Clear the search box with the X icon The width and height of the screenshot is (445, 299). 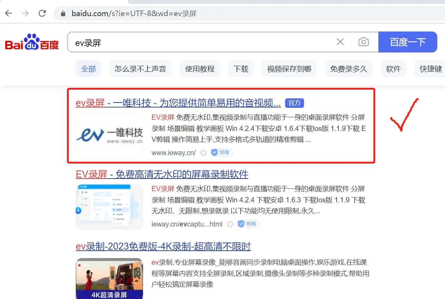(340, 42)
